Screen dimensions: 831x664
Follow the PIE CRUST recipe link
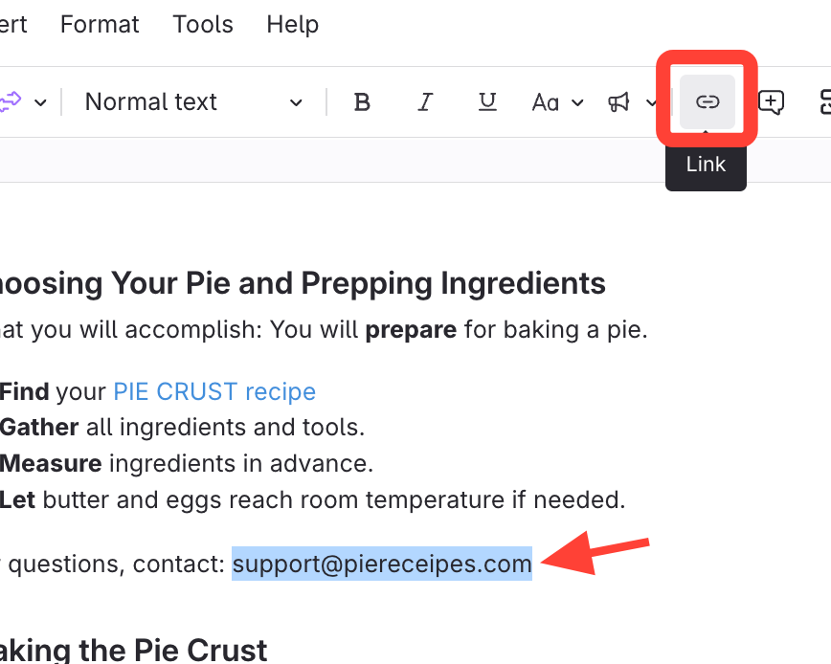pos(214,391)
